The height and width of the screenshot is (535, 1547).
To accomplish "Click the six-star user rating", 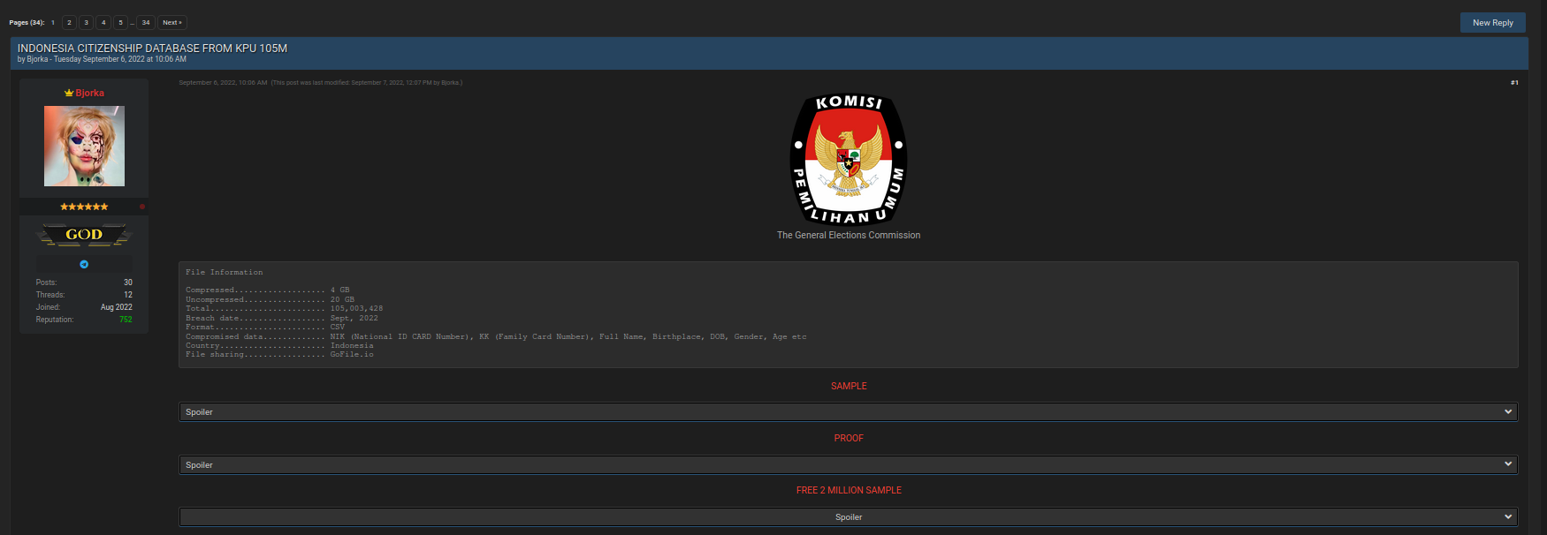I will click(84, 207).
